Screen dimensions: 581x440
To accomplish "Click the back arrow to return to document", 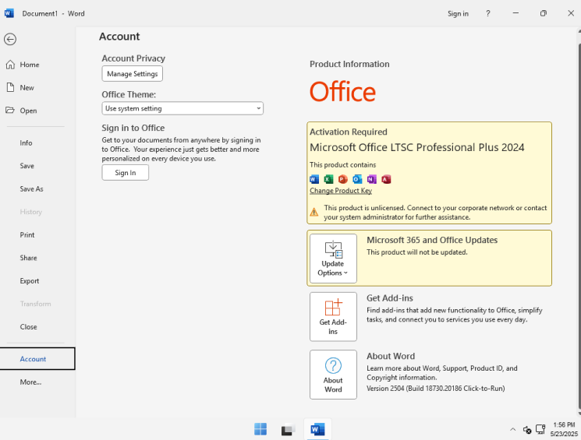I will coord(10,39).
